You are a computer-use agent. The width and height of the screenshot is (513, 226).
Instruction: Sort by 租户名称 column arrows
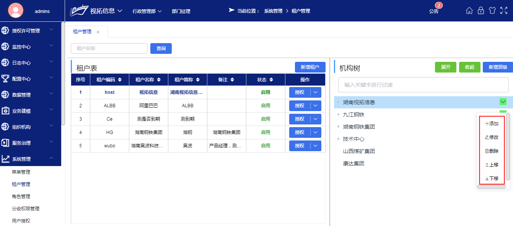(x=159, y=80)
